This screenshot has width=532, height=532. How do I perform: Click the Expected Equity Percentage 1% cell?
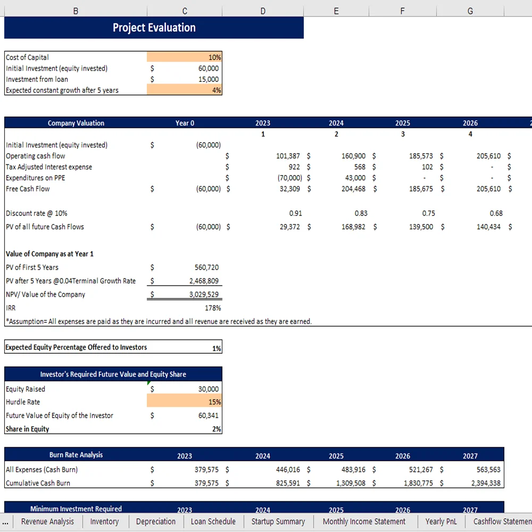(185, 348)
